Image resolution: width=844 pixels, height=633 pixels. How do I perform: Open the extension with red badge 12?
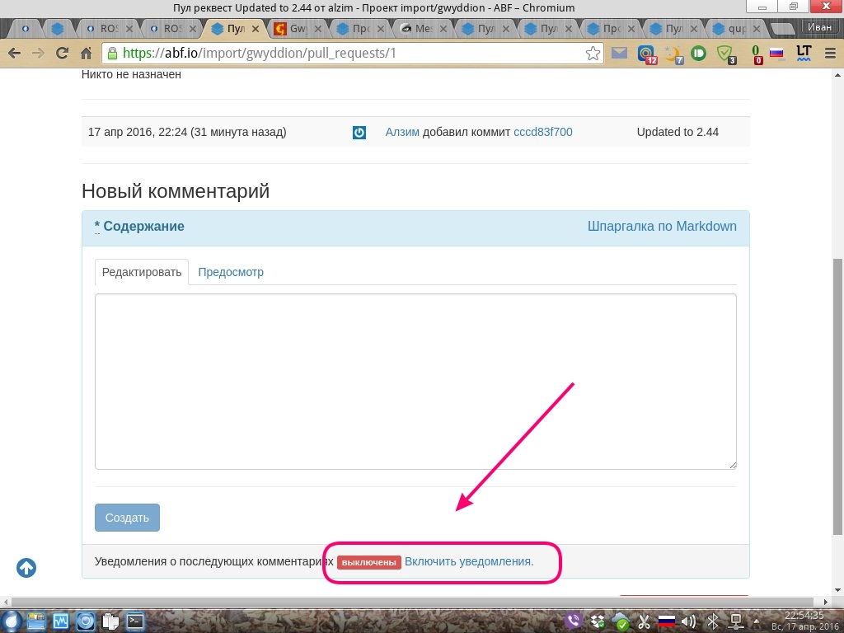point(646,54)
